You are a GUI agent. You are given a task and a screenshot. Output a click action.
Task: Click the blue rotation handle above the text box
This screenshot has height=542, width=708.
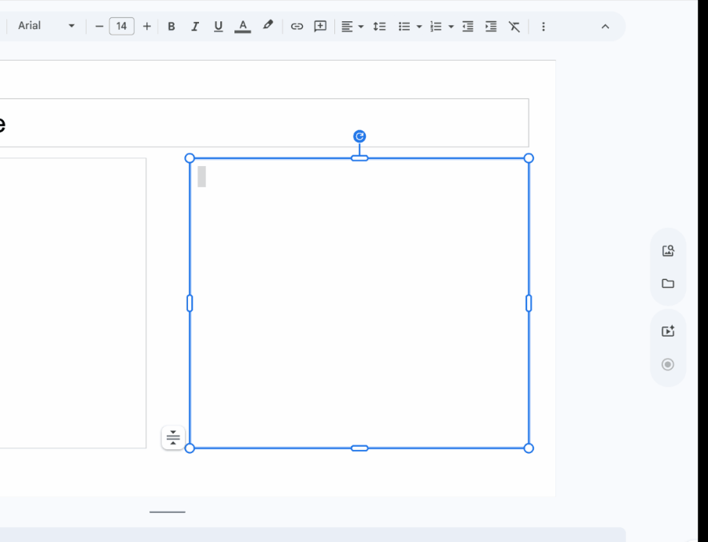tap(360, 136)
